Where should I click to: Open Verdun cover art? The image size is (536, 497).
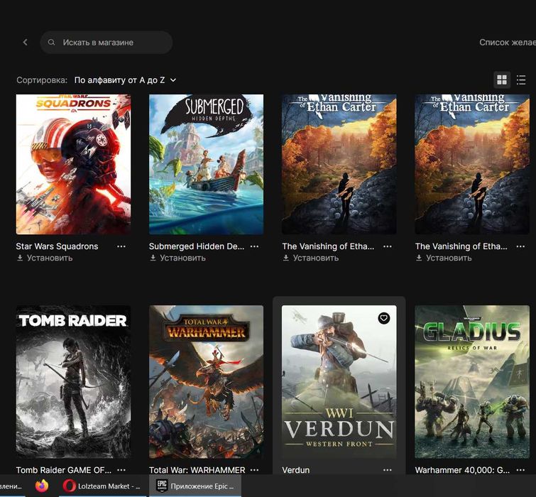[x=339, y=381]
